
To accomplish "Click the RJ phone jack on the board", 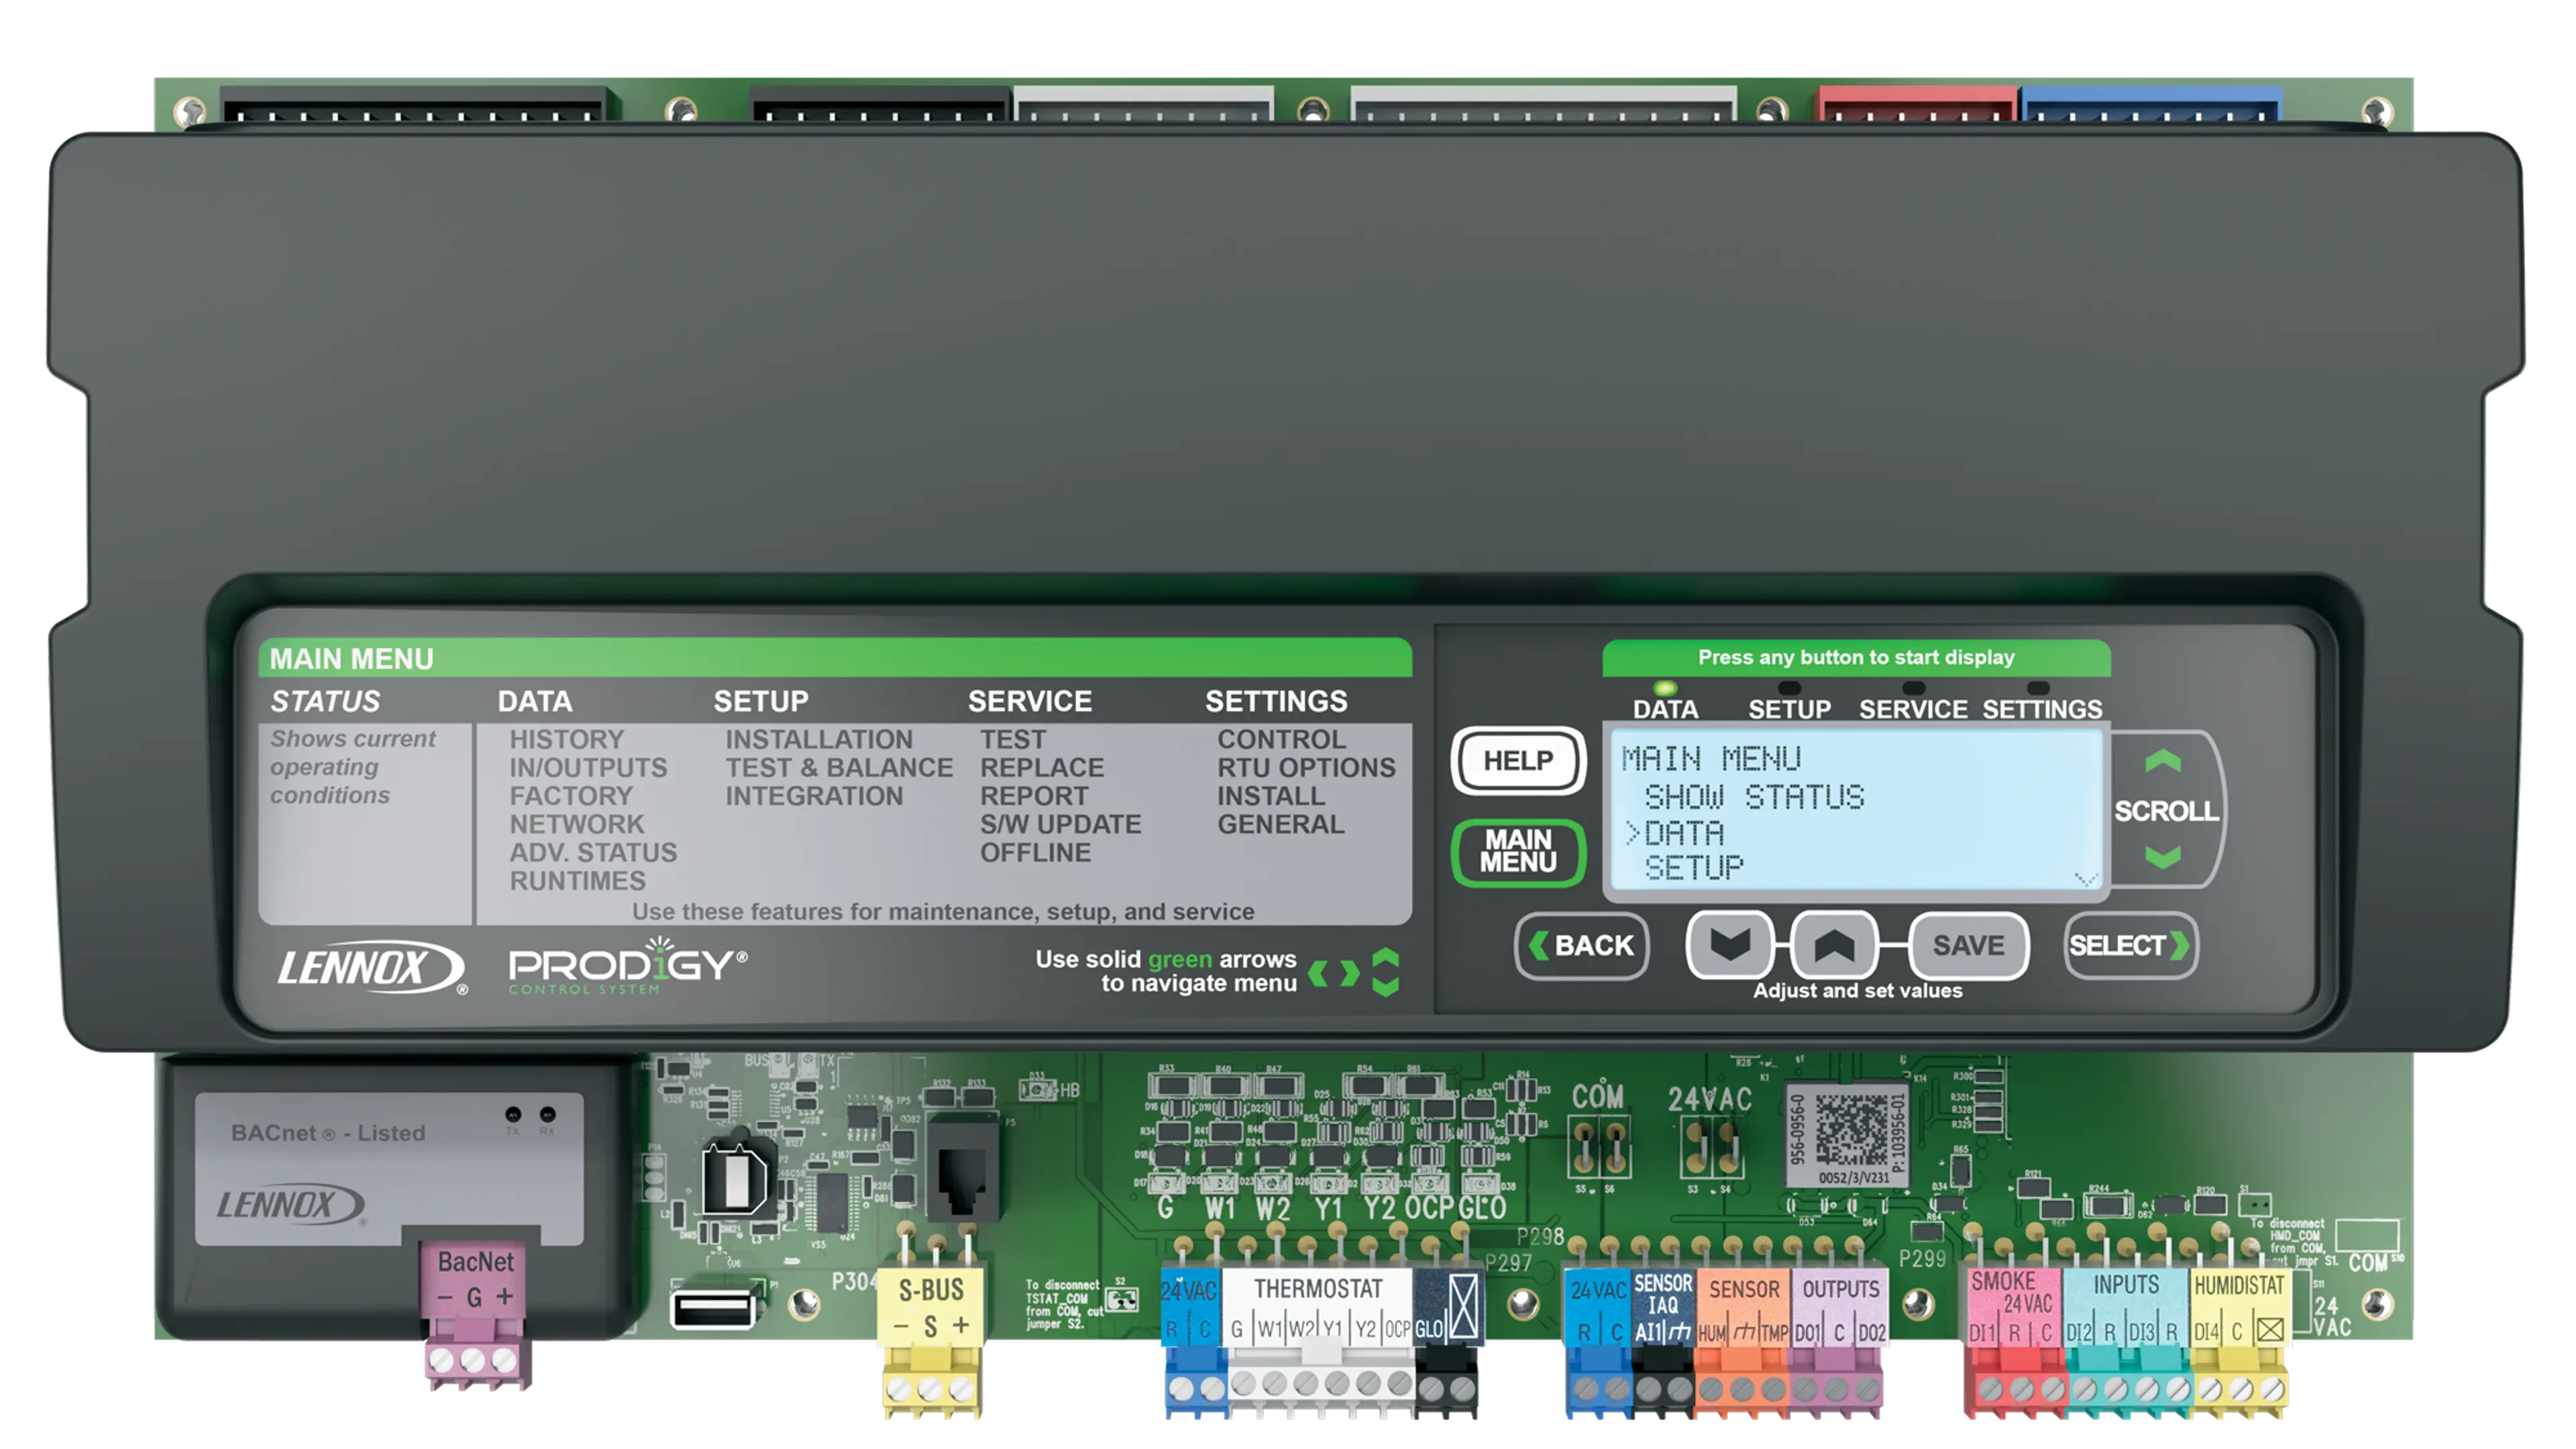I will [962, 1168].
